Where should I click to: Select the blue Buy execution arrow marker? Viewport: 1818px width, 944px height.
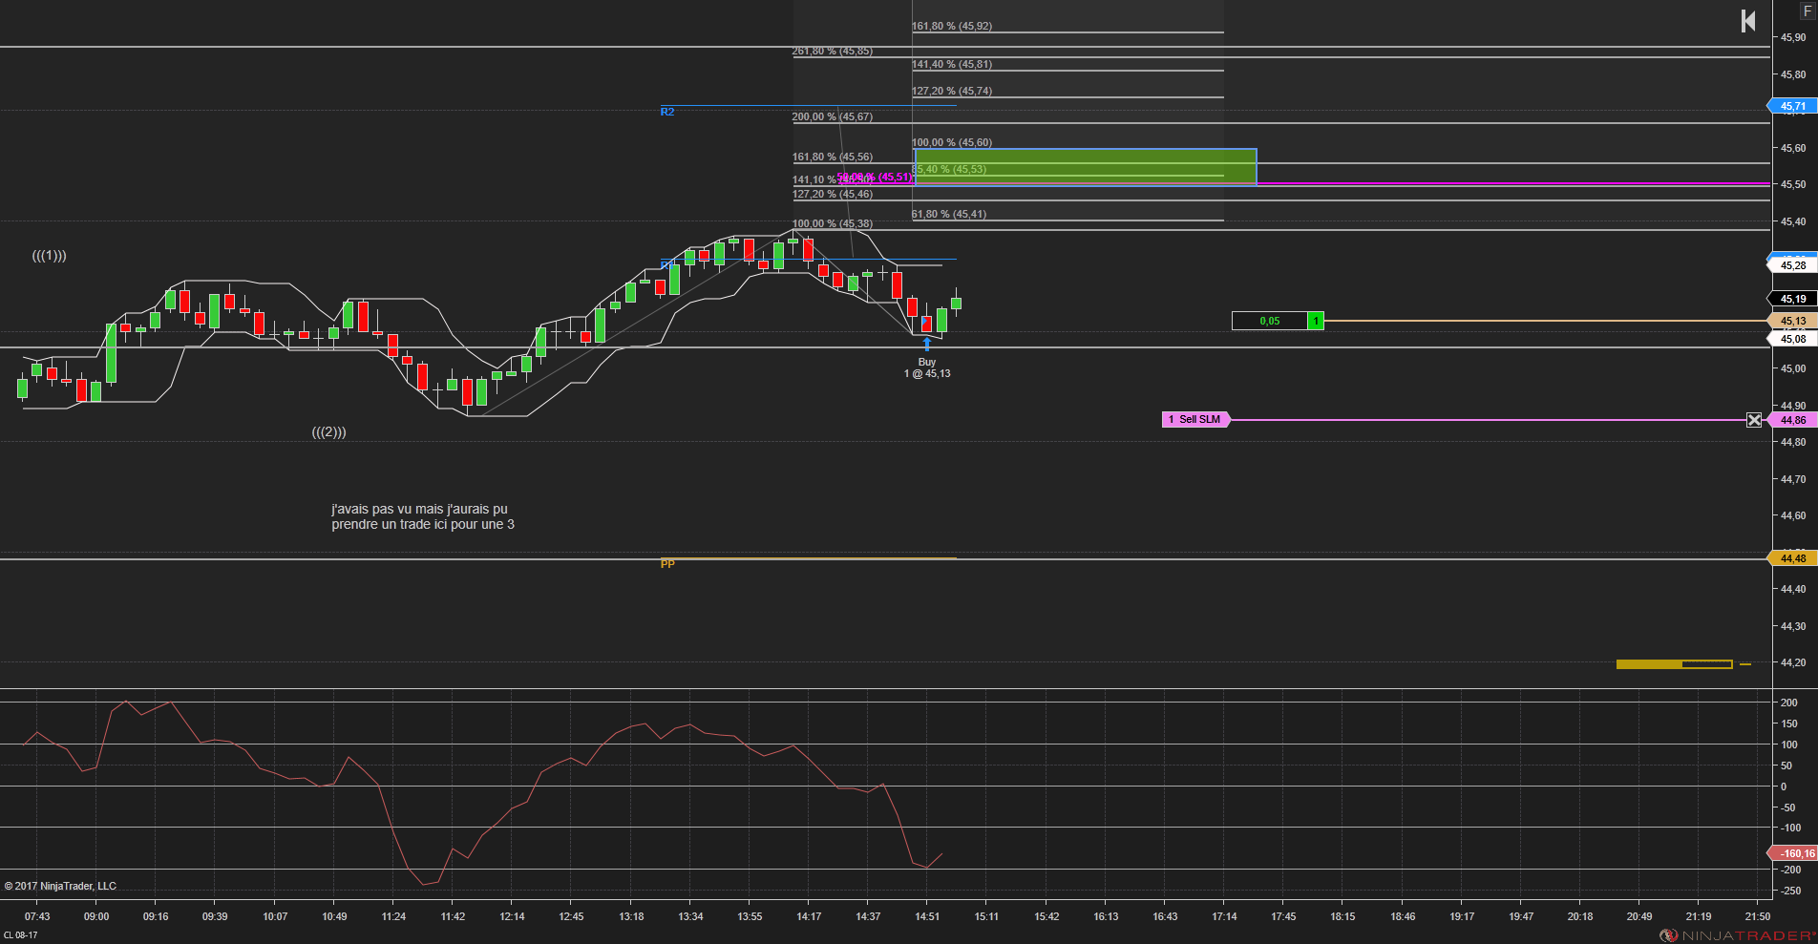pos(926,344)
